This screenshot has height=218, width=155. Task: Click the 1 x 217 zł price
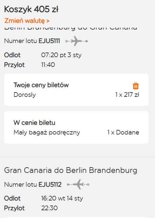tap(127, 95)
